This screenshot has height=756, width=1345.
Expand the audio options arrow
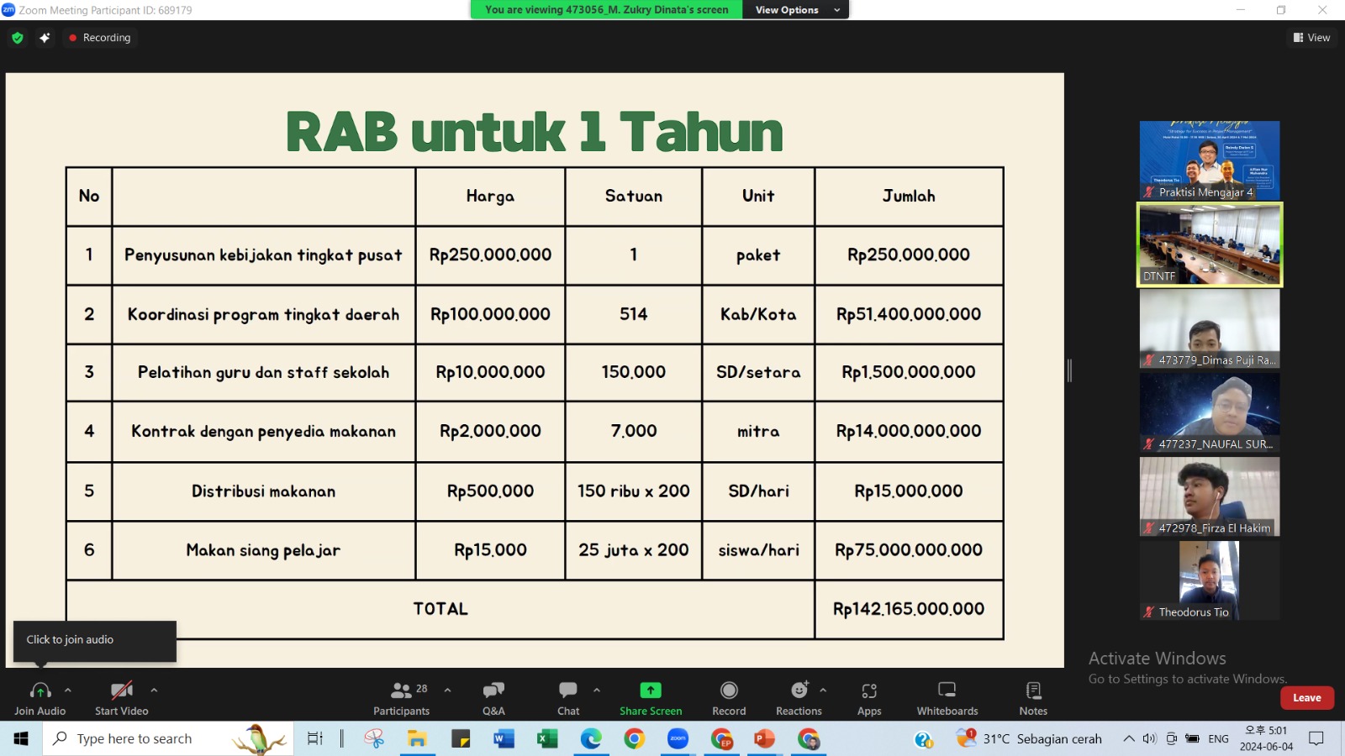click(68, 690)
